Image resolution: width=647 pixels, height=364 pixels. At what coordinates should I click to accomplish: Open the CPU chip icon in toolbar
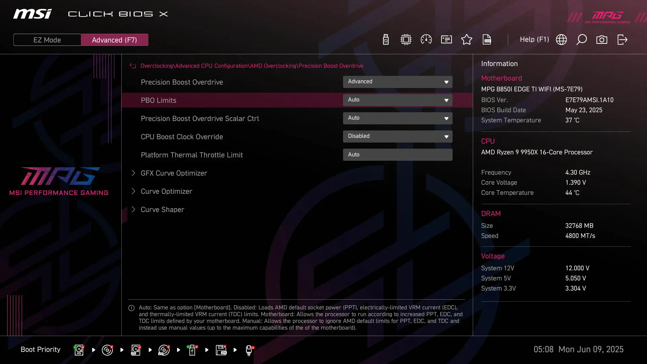(406, 39)
